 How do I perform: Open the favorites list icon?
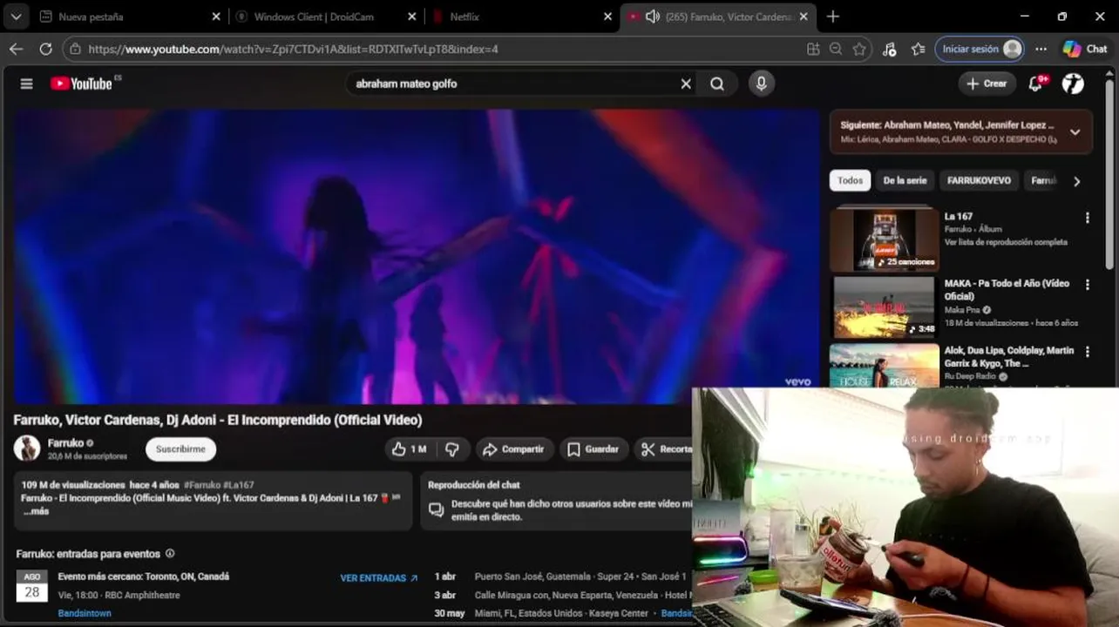[x=918, y=50]
